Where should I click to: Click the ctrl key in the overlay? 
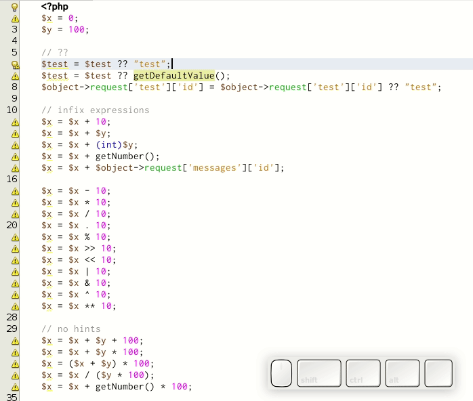(363, 373)
